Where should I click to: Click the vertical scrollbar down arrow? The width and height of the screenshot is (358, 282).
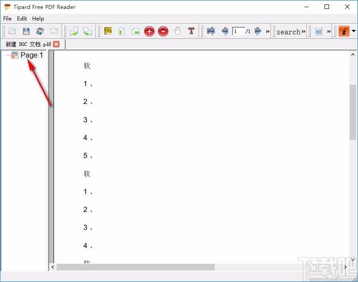(x=353, y=260)
